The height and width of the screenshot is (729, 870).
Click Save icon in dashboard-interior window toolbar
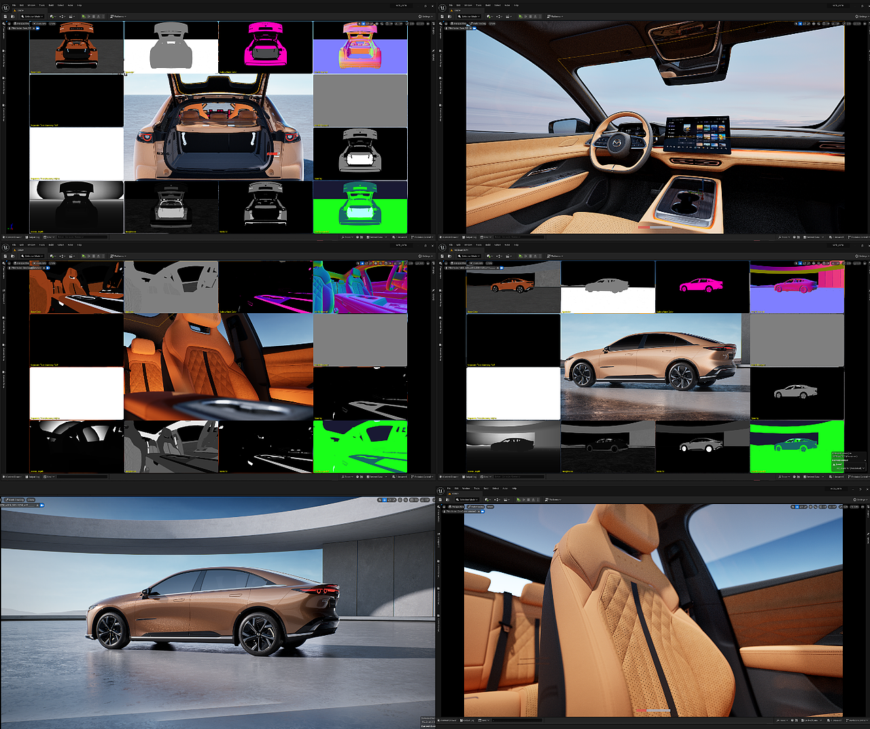coord(442,16)
